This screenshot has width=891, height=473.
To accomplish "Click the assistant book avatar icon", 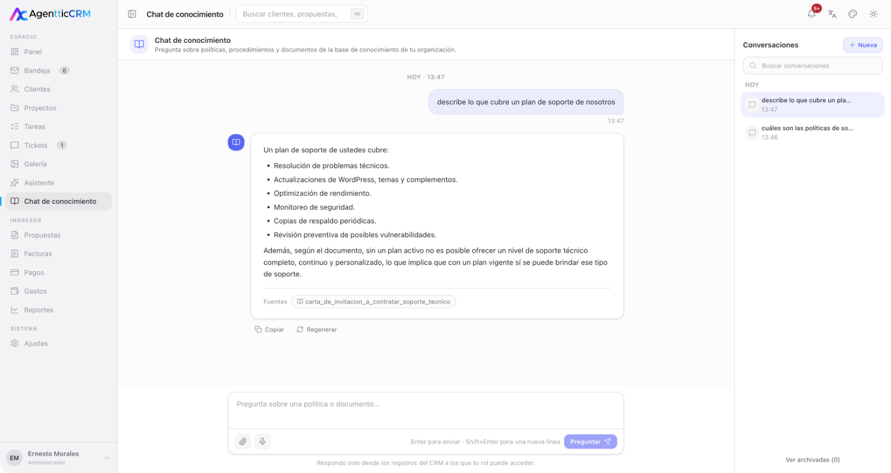I will tap(236, 142).
